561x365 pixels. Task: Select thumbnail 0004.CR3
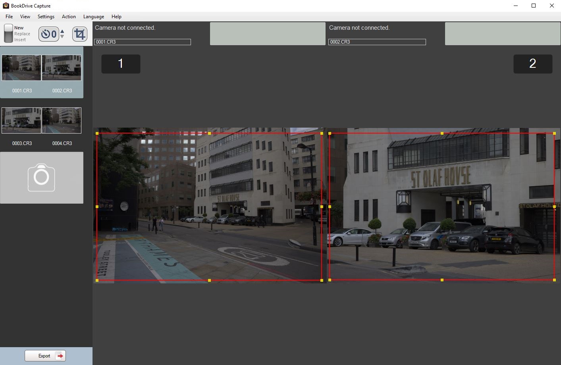coord(62,120)
